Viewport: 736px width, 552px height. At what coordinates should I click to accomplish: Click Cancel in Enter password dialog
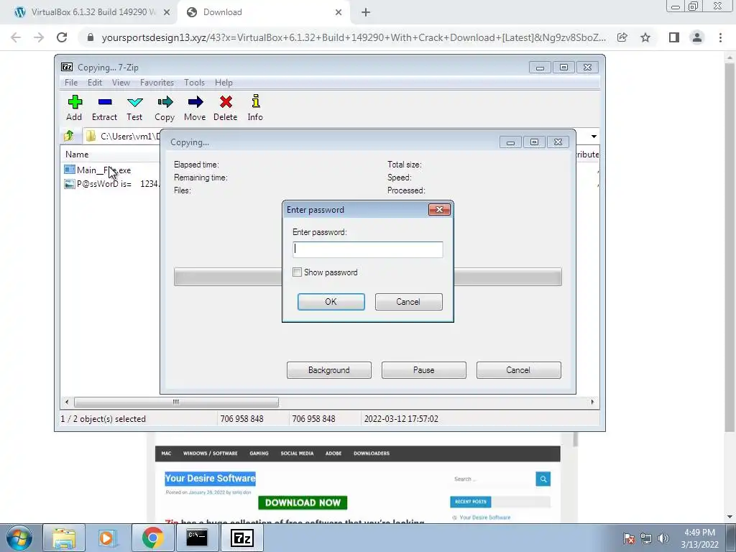408,302
